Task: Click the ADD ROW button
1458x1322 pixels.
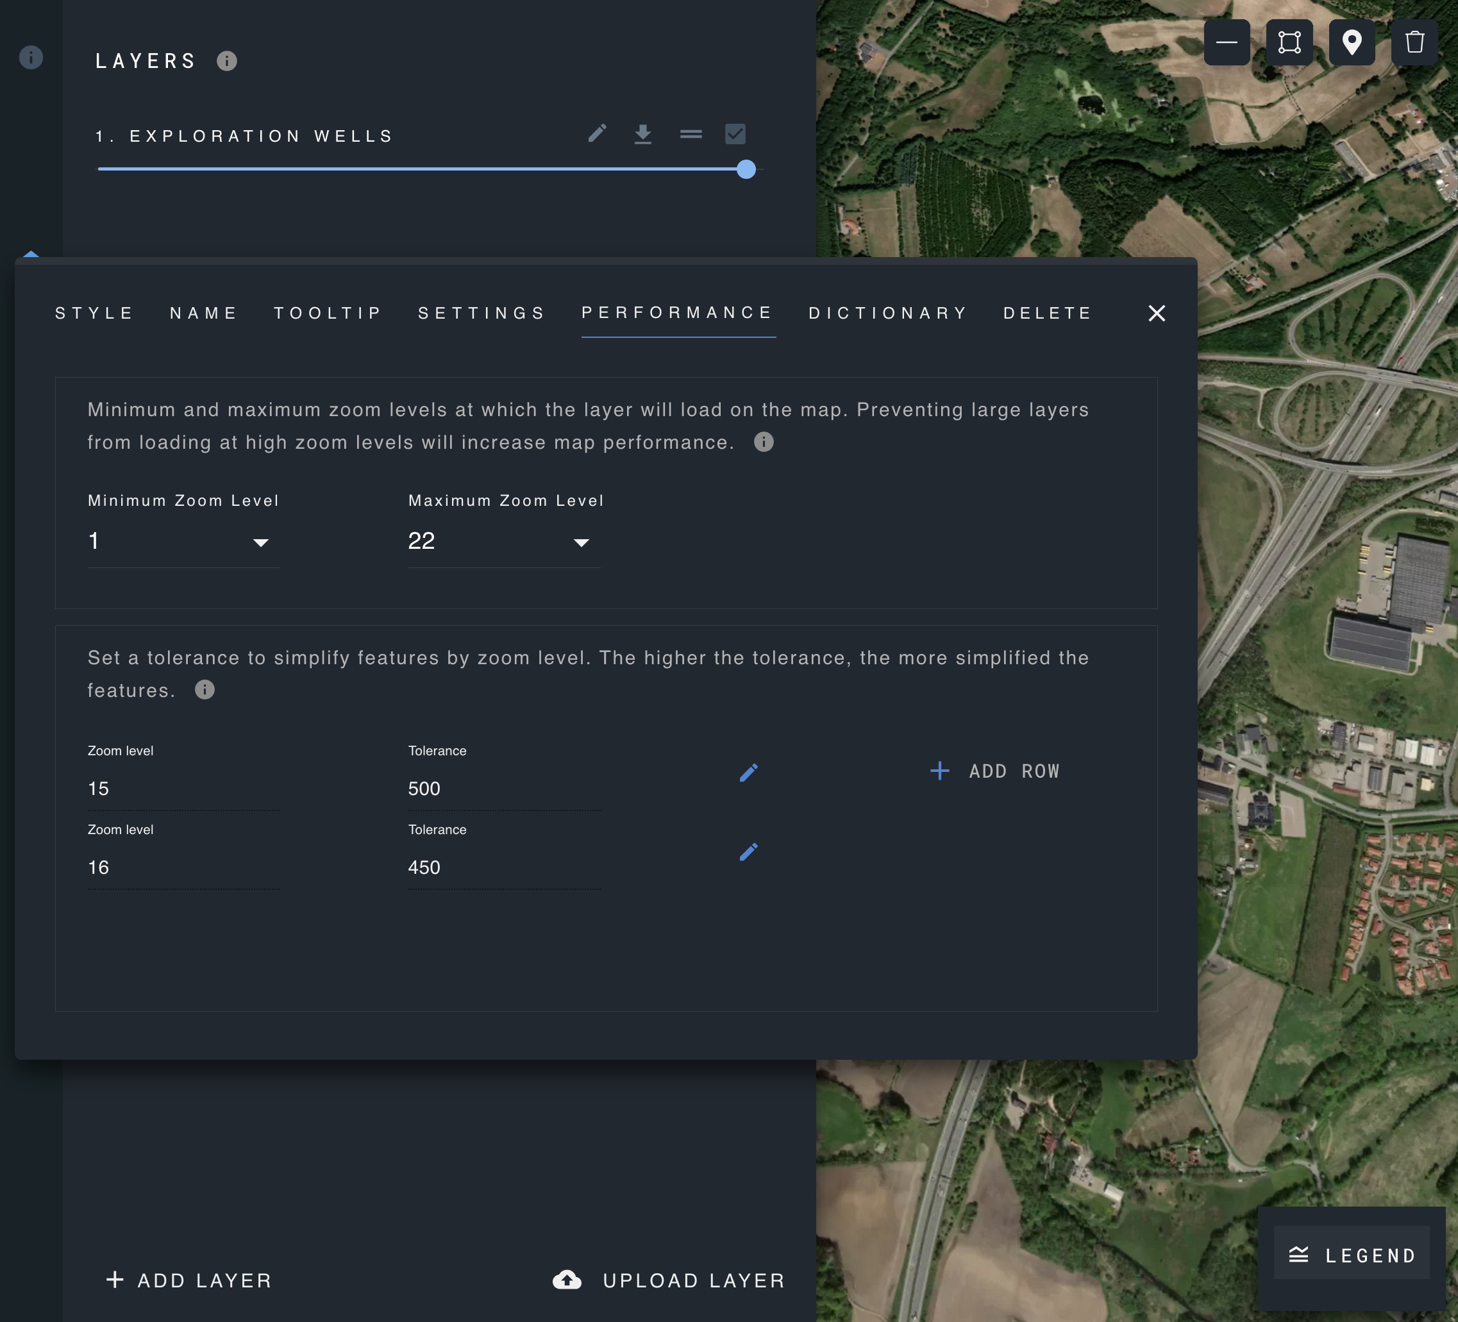Action: pos(994,771)
